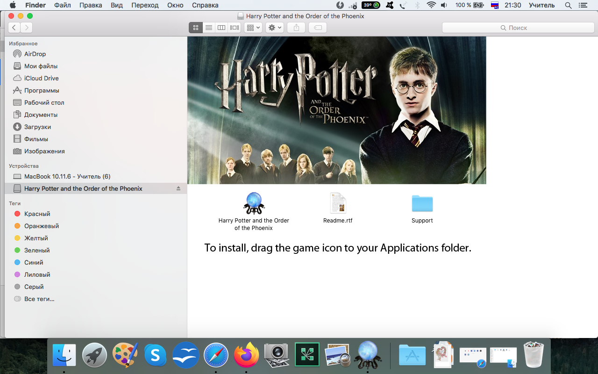Open AirDrop in the sidebar
This screenshot has width=598, height=374.
pyautogui.click(x=35, y=54)
